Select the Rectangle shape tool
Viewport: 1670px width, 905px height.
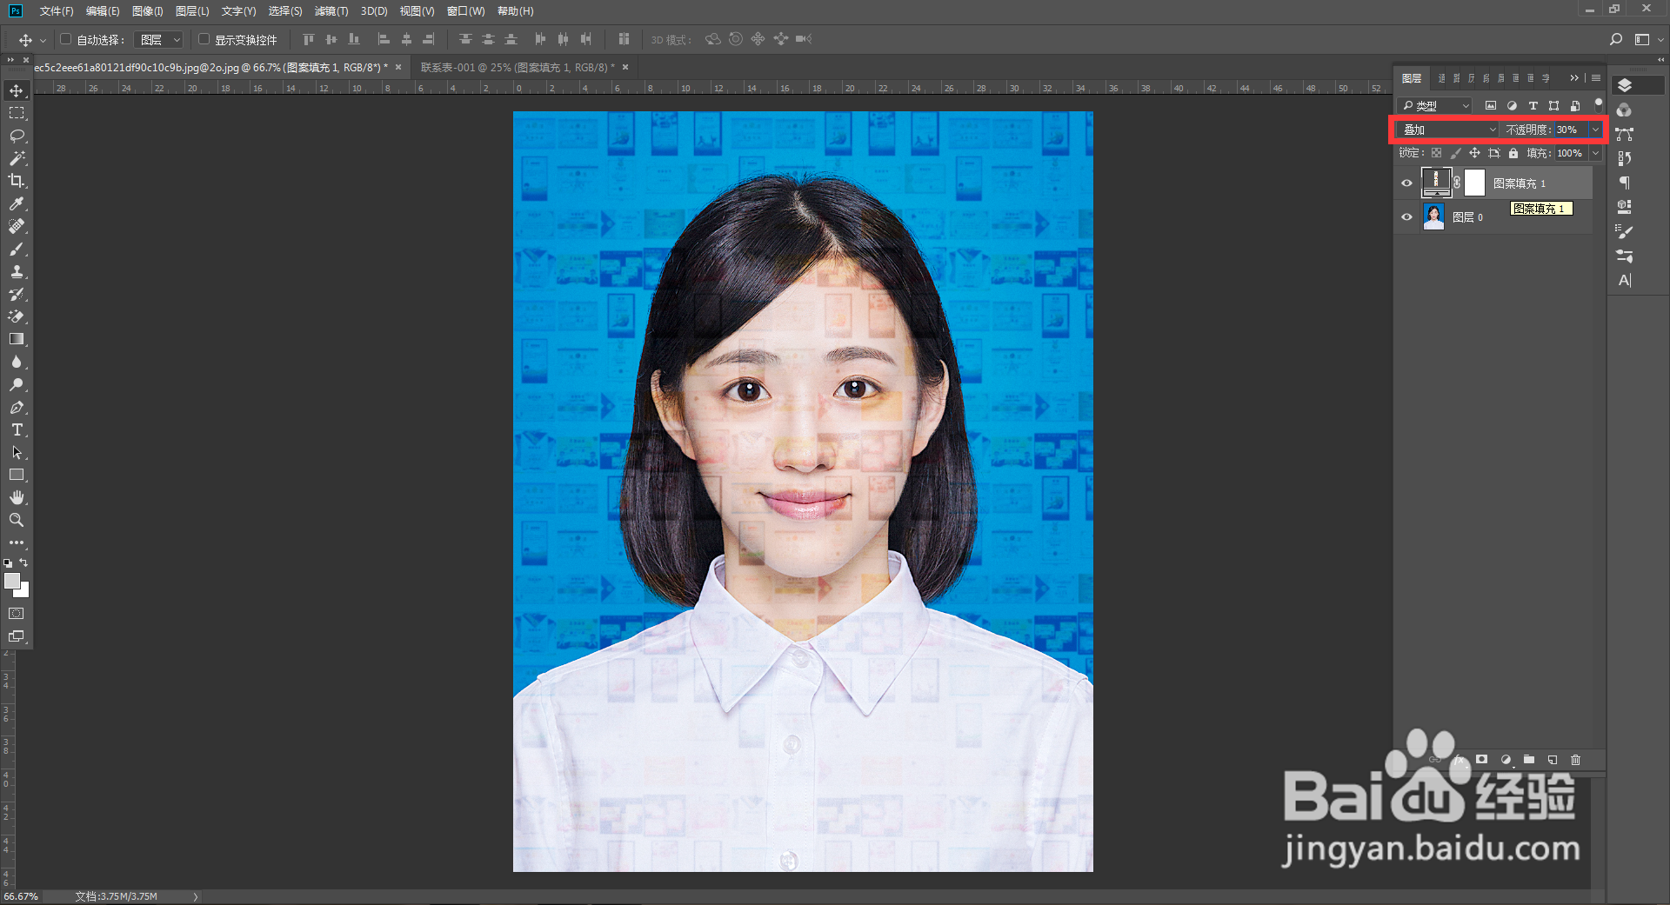(17, 476)
